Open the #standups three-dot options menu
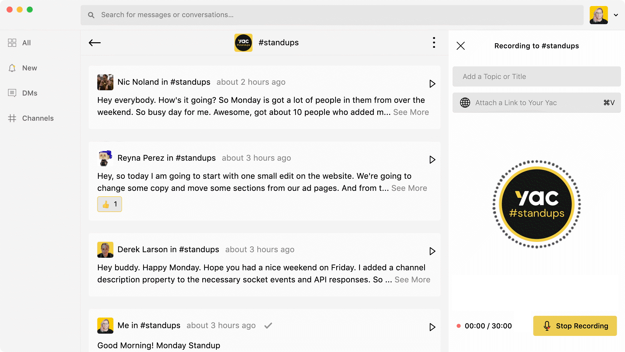Viewport: 625px width, 352px height. coord(434,42)
